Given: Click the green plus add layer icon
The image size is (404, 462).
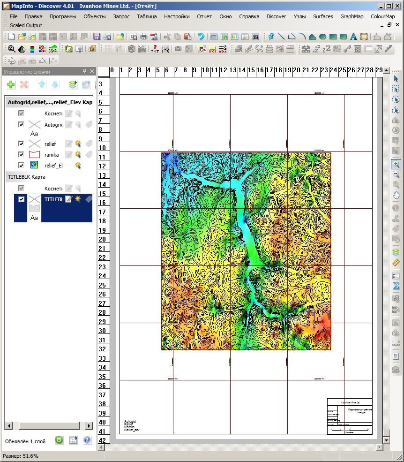Looking at the screenshot, I should [11, 85].
